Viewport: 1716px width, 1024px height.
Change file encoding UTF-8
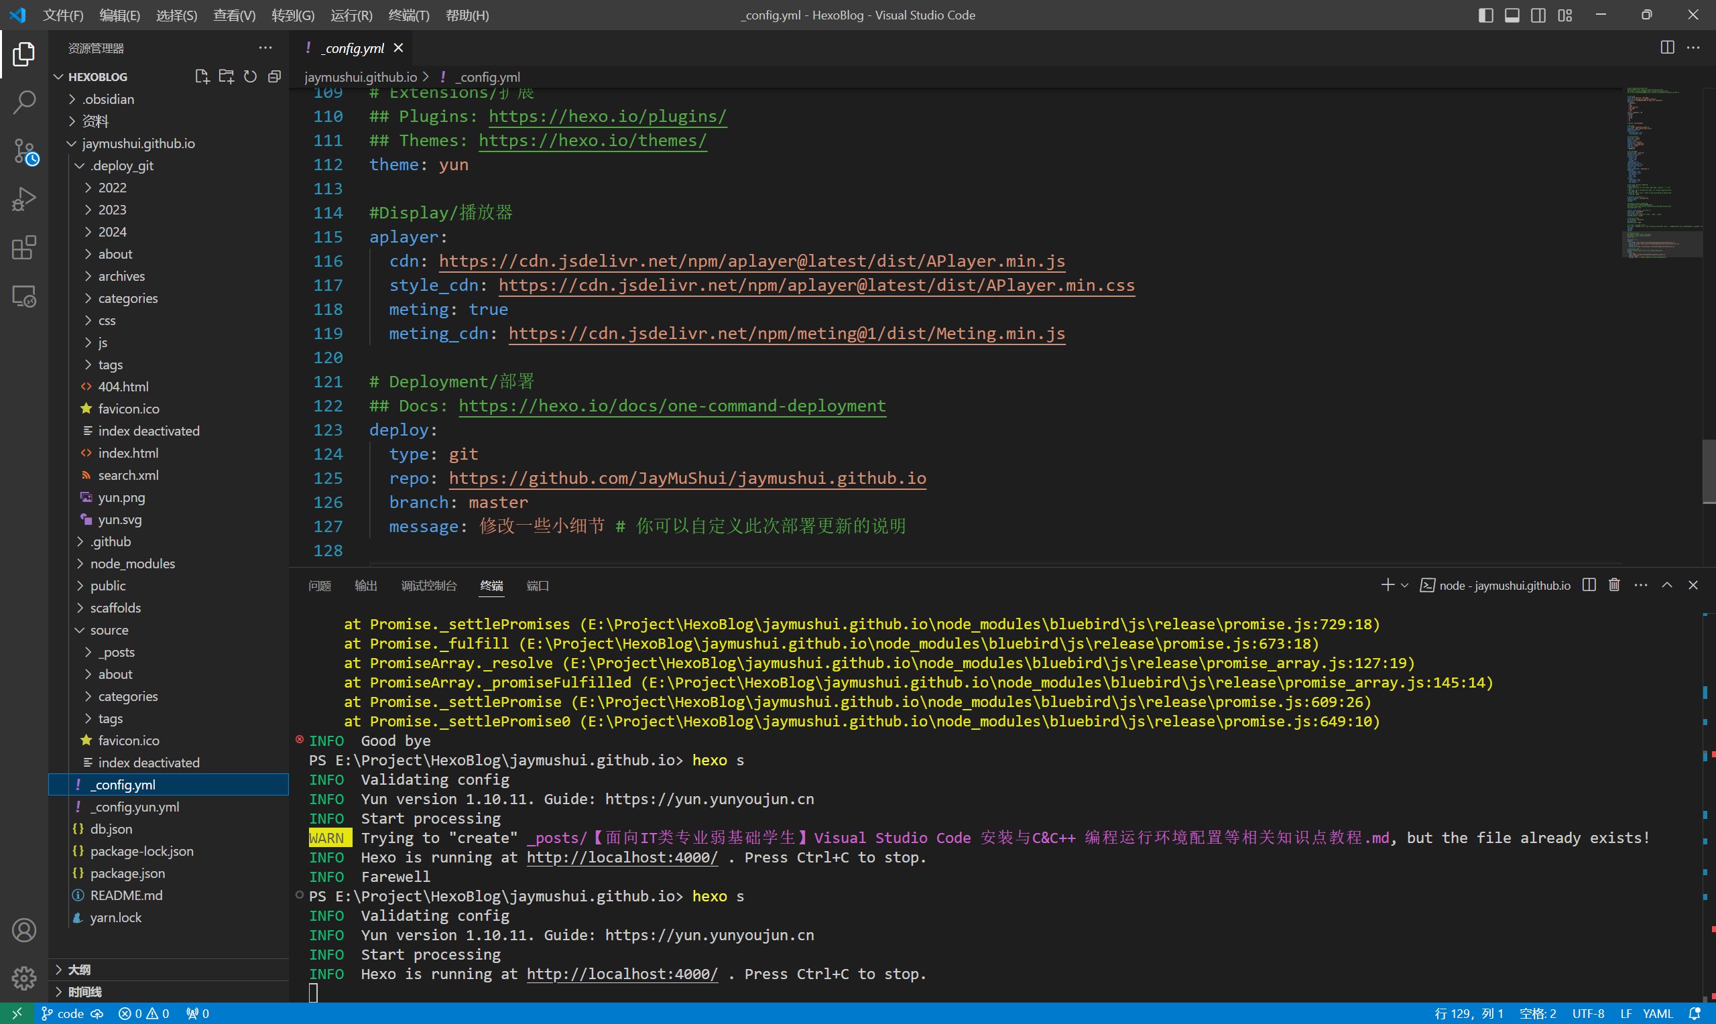(1589, 1014)
